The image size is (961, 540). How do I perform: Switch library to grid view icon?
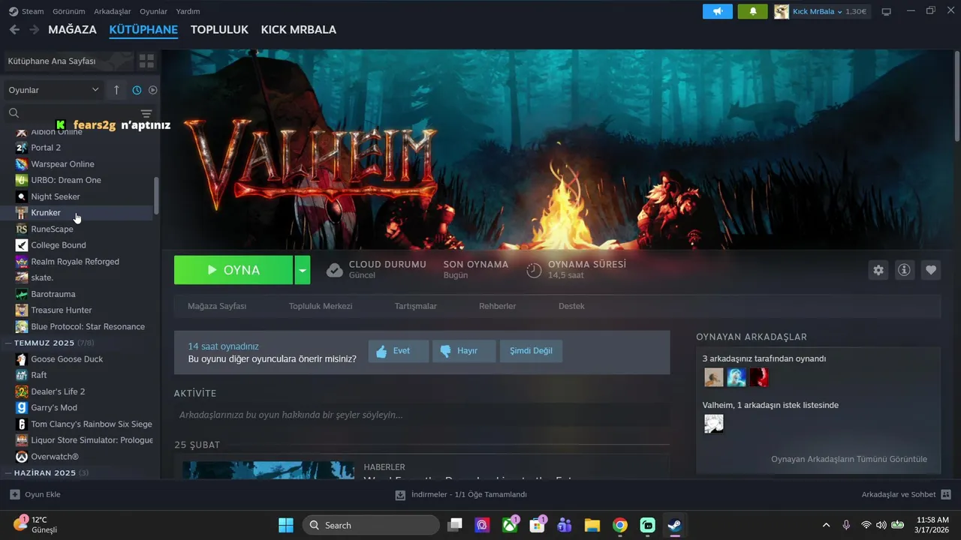tap(146, 61)
